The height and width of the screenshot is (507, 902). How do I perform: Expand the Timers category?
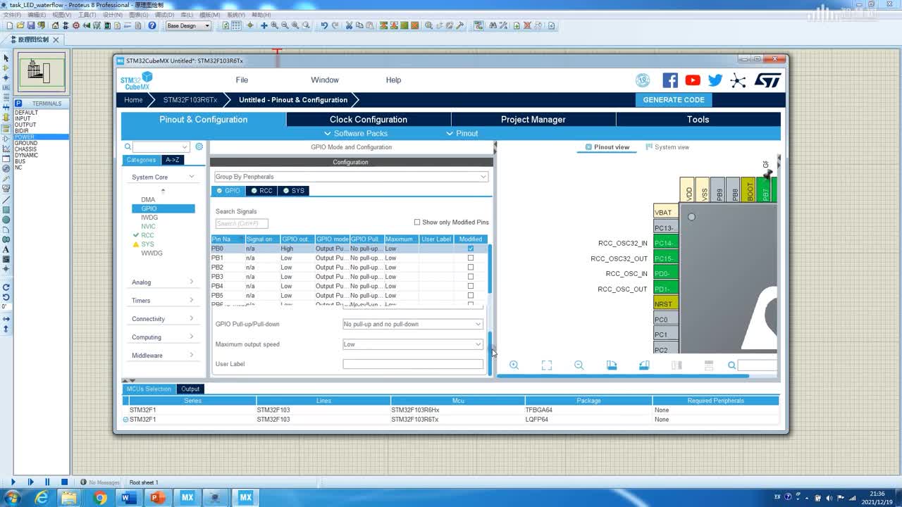pos(192,300)
